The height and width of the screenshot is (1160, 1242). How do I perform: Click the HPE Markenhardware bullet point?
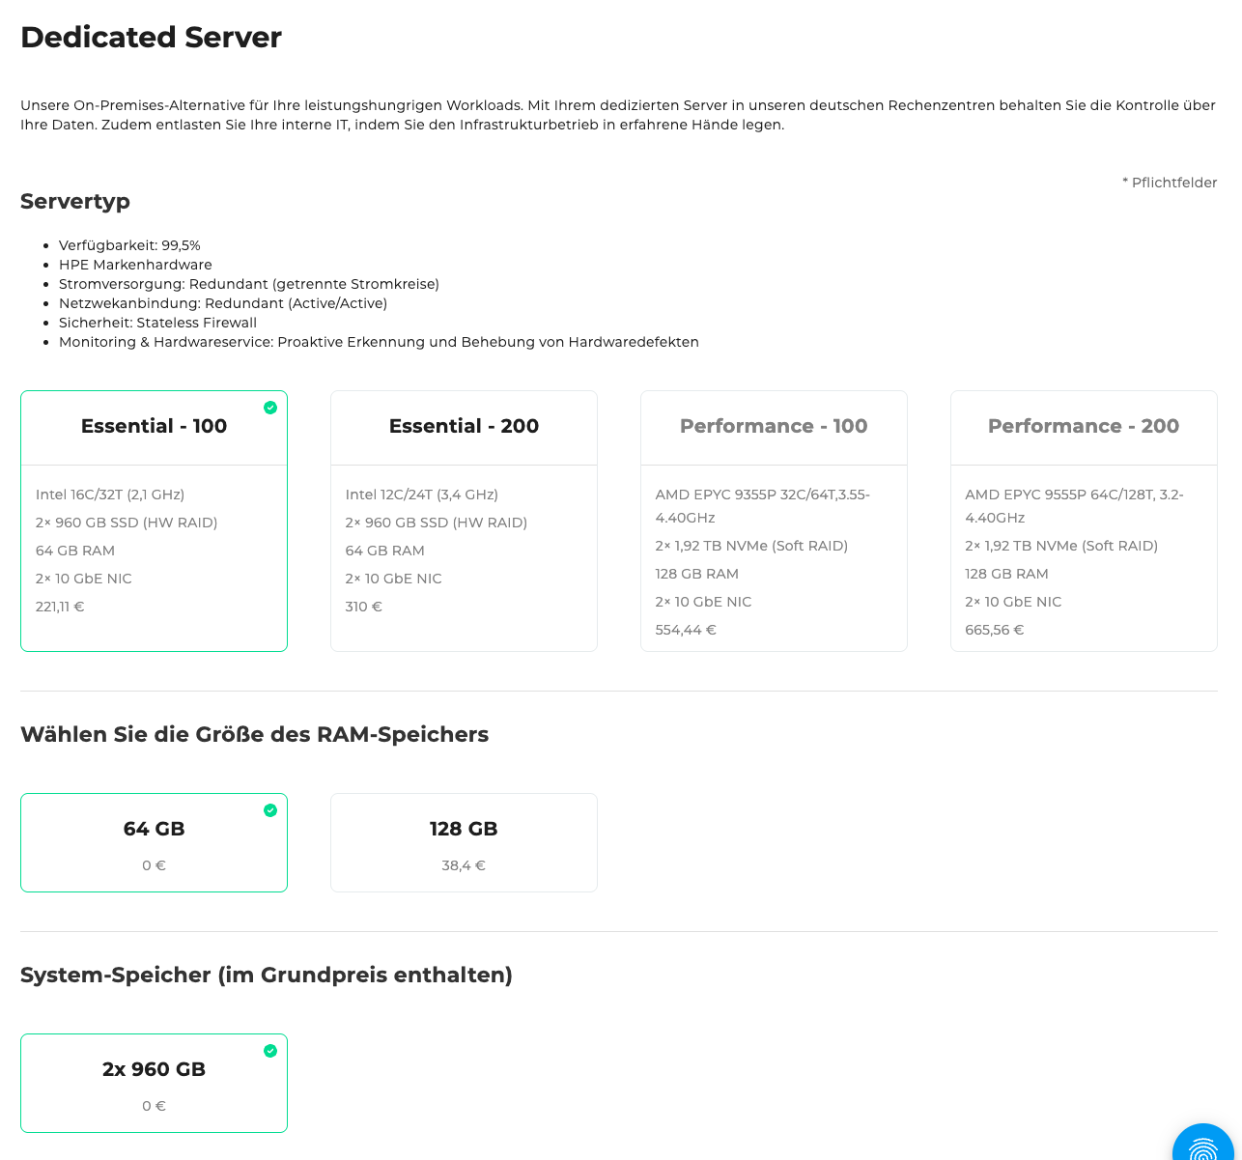pos(135,265)
